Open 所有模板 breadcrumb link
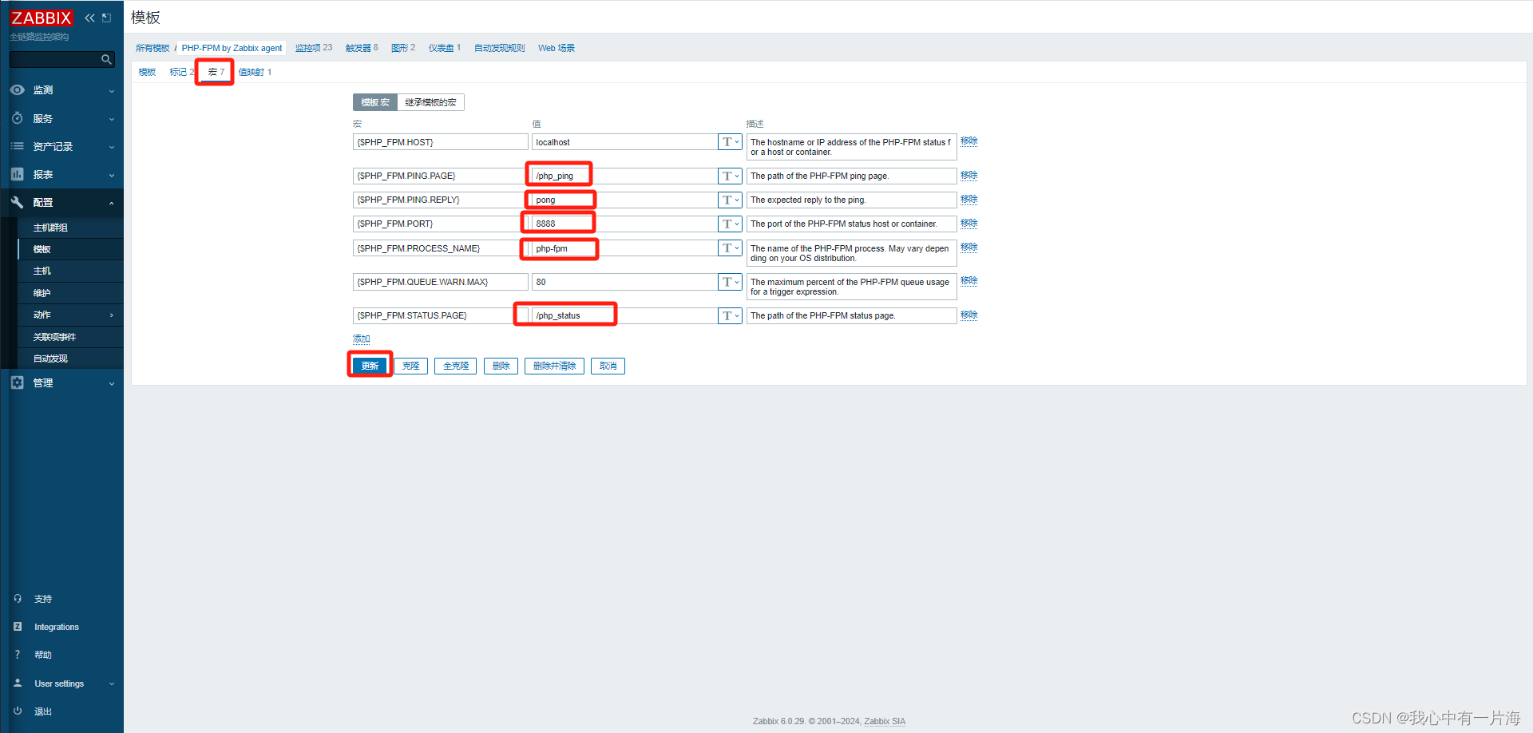Image resolution: width=1533 pixels, height=733 pixels. [153, 48]
